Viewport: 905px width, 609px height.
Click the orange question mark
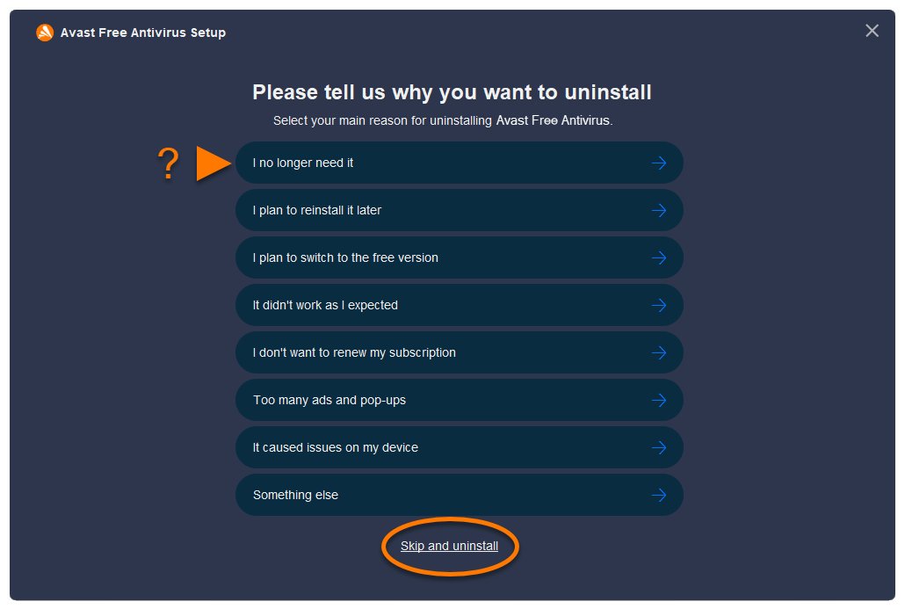[168, 164]
